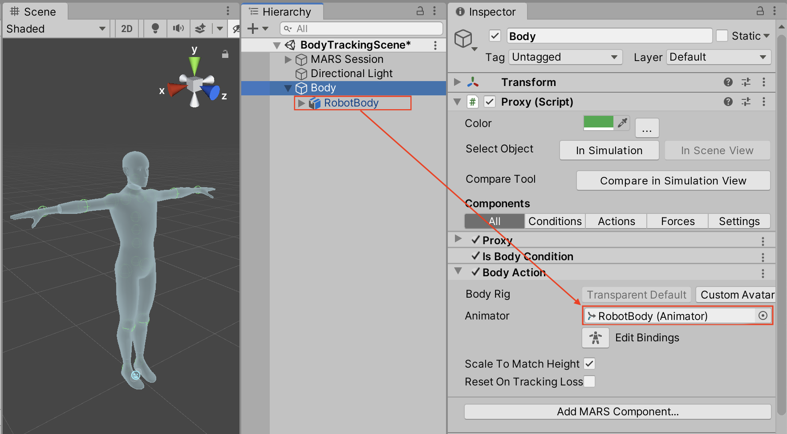The width and height of the screenshot is (787, 434).
Task: Toggle the Scale To Match Height checkbox
Action: tap(589, 364)
